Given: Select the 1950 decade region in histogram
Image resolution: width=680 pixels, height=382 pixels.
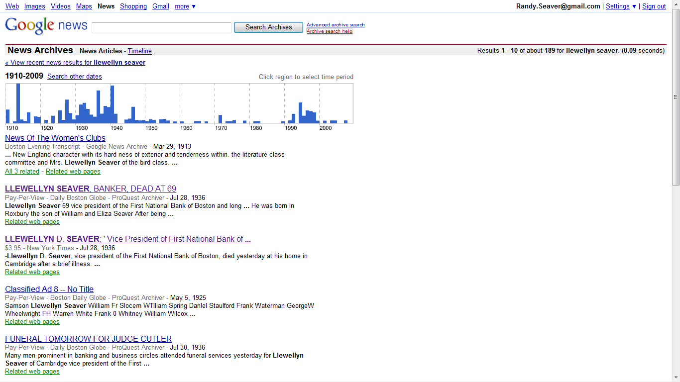Looking at the screenshot, I should click(x=162, y=103).
